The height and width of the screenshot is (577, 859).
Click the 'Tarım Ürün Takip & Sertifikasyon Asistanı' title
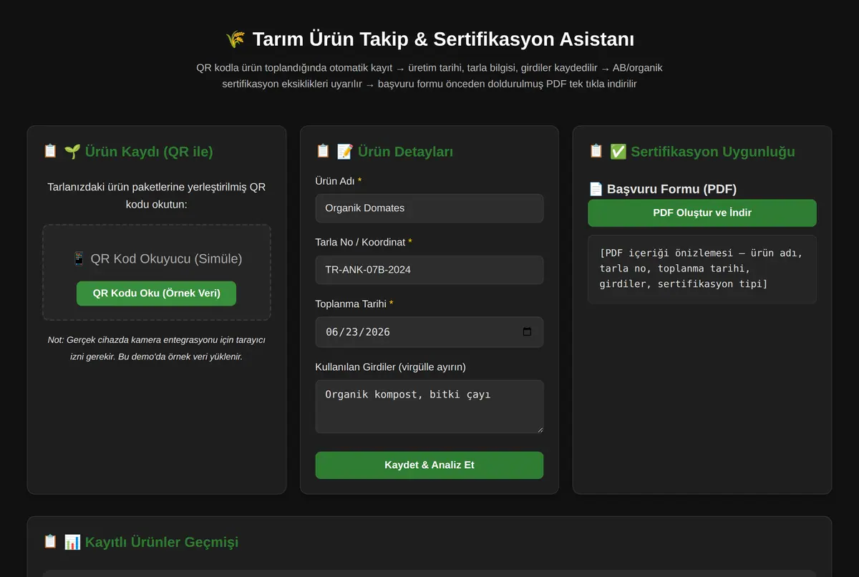[443, 39]
